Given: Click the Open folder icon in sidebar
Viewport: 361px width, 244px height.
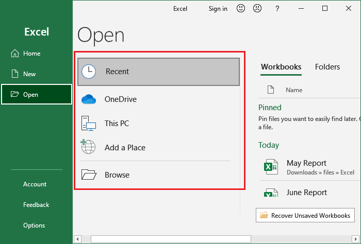Looking at the screenshot, I should click(15, 94).
